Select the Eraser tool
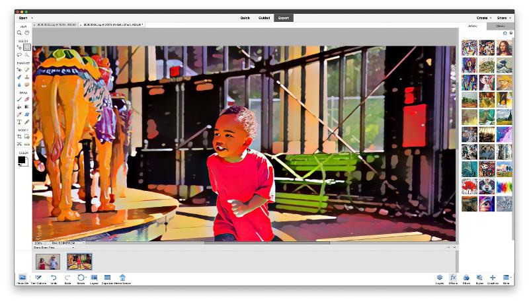Screen dimensions: 529x304 (26, 99)
